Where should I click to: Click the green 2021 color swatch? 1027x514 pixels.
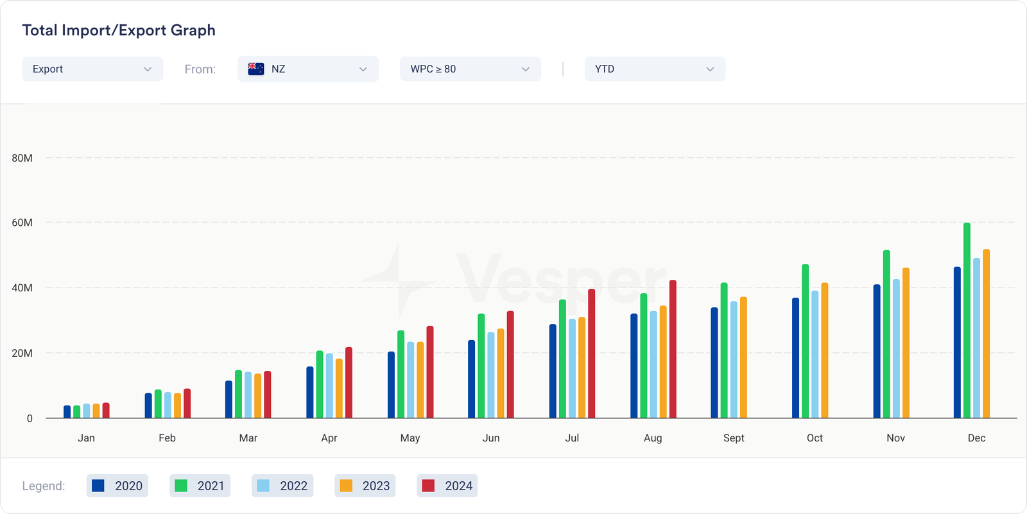coord(181,486)
